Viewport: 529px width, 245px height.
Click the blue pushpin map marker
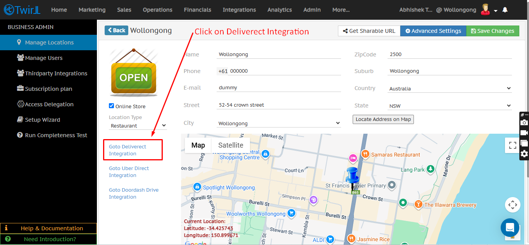353,179
